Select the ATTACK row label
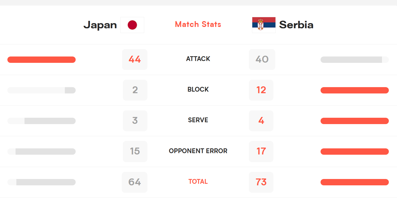This screenshot has height=212, width=397. (x=198, y=59)
